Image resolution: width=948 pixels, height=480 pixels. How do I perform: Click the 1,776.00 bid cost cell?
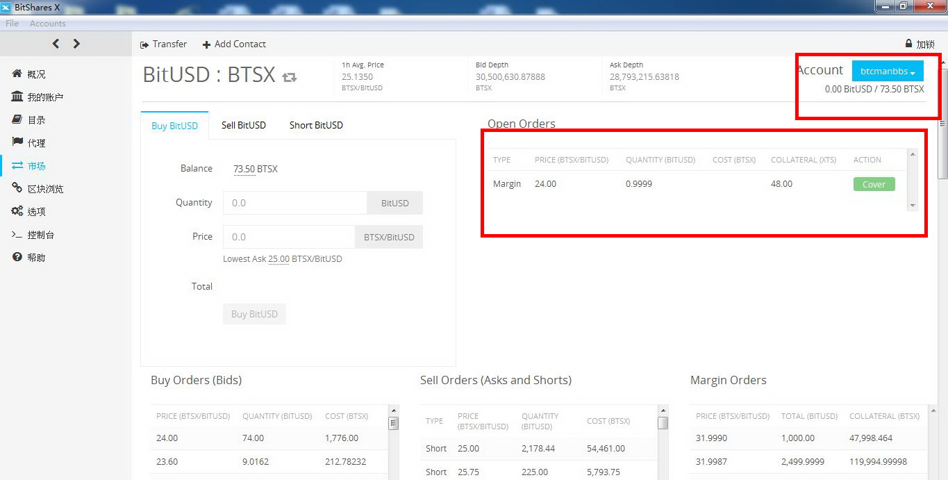(x=342, y=438)
